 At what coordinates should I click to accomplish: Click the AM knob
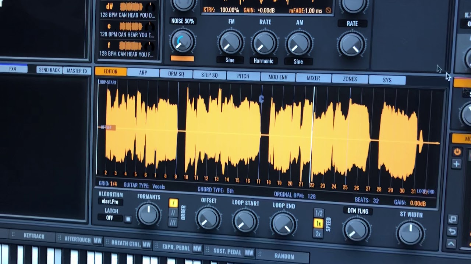coord(299,44)
